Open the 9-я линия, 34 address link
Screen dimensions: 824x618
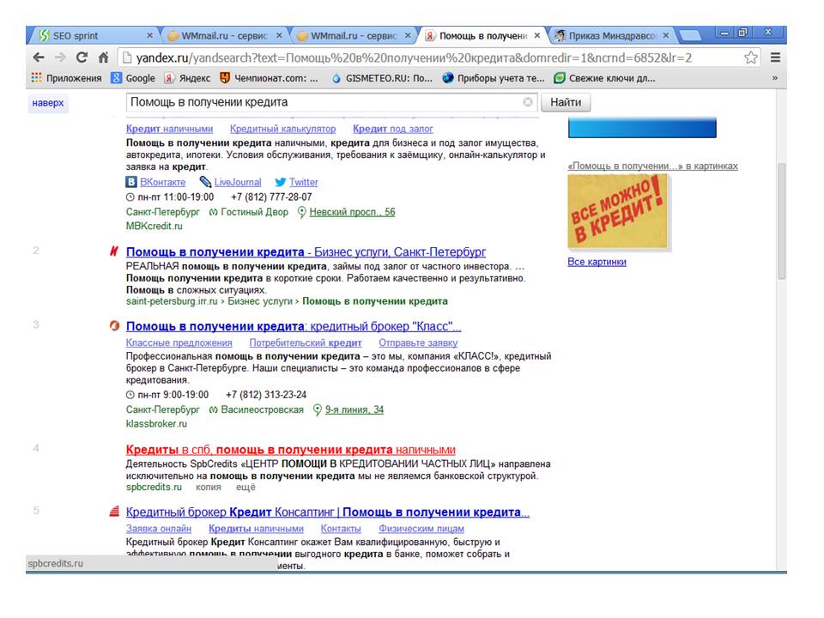coord(354,410)
